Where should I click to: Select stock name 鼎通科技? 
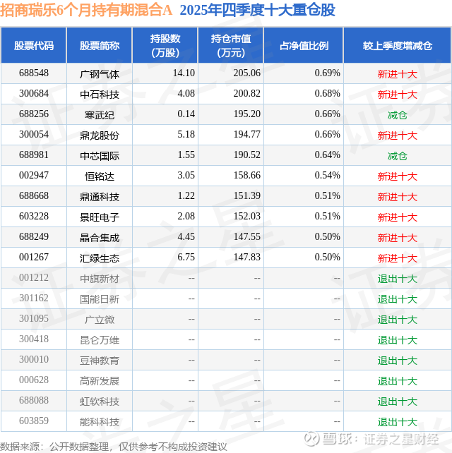[100, 197]
